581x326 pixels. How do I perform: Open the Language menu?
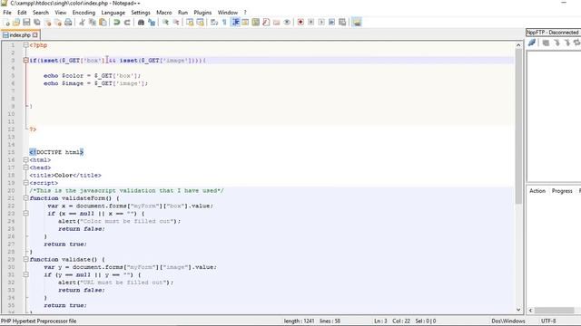(x=113, y=12)
